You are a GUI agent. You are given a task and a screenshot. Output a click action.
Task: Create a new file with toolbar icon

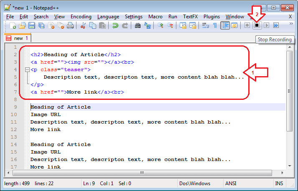[13, 26]
